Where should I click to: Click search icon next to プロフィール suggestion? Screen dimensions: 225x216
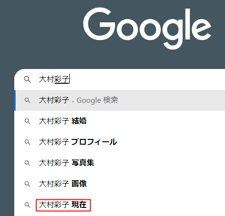[x=27, y=142]
